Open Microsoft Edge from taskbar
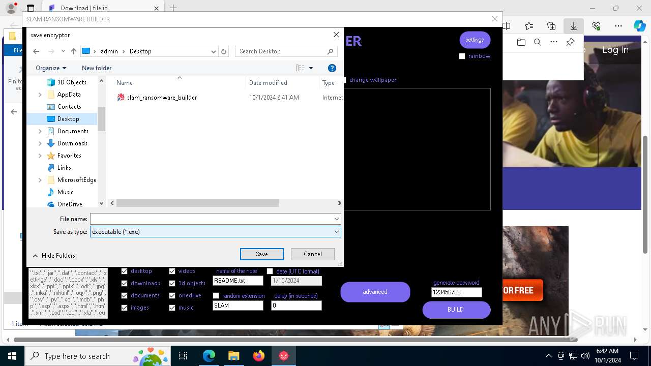The height and width of the screenshot is (366, 651). [209, 356]
